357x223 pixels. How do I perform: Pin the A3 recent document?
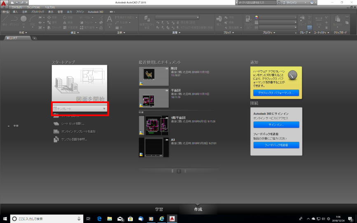(x=167, y=140)
